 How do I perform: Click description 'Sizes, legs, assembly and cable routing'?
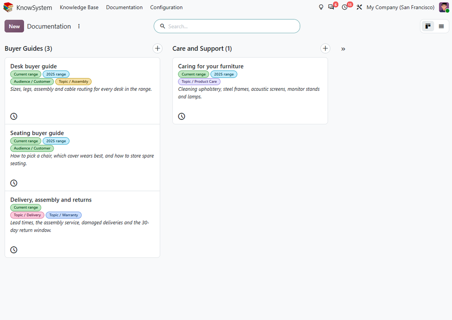pyautogui.click(x=81, y=89)
